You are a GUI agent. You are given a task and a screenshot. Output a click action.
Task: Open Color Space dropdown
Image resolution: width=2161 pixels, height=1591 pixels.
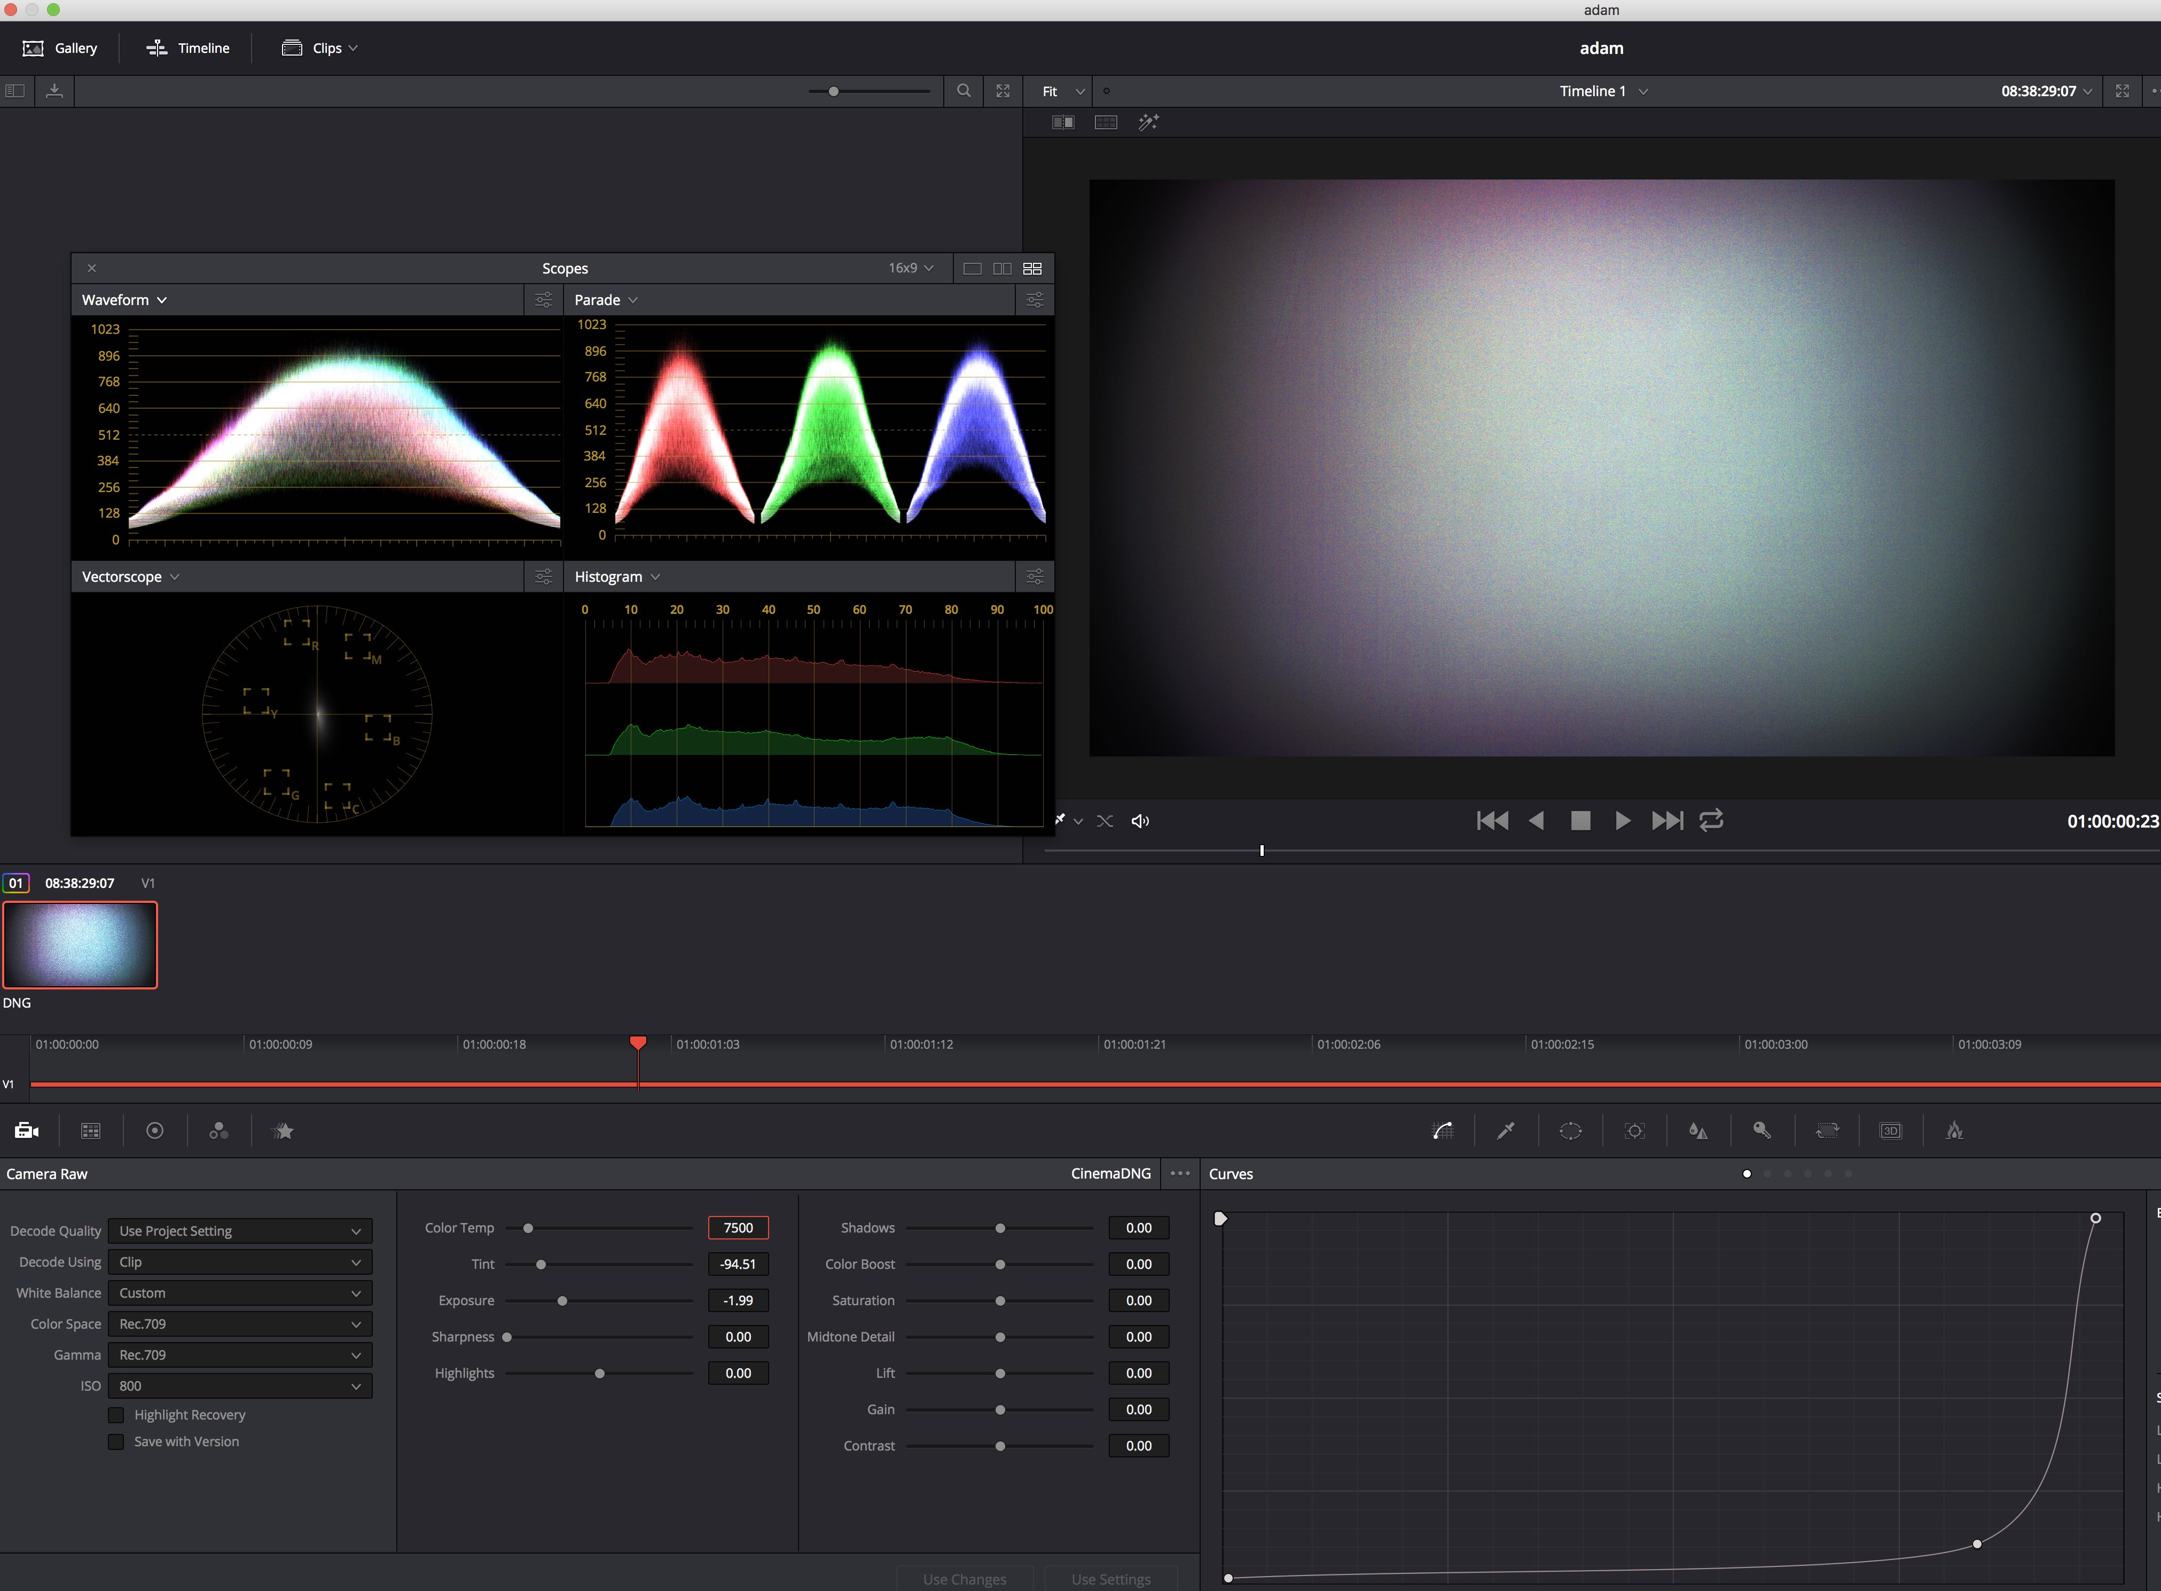[x=240, y=1324]
